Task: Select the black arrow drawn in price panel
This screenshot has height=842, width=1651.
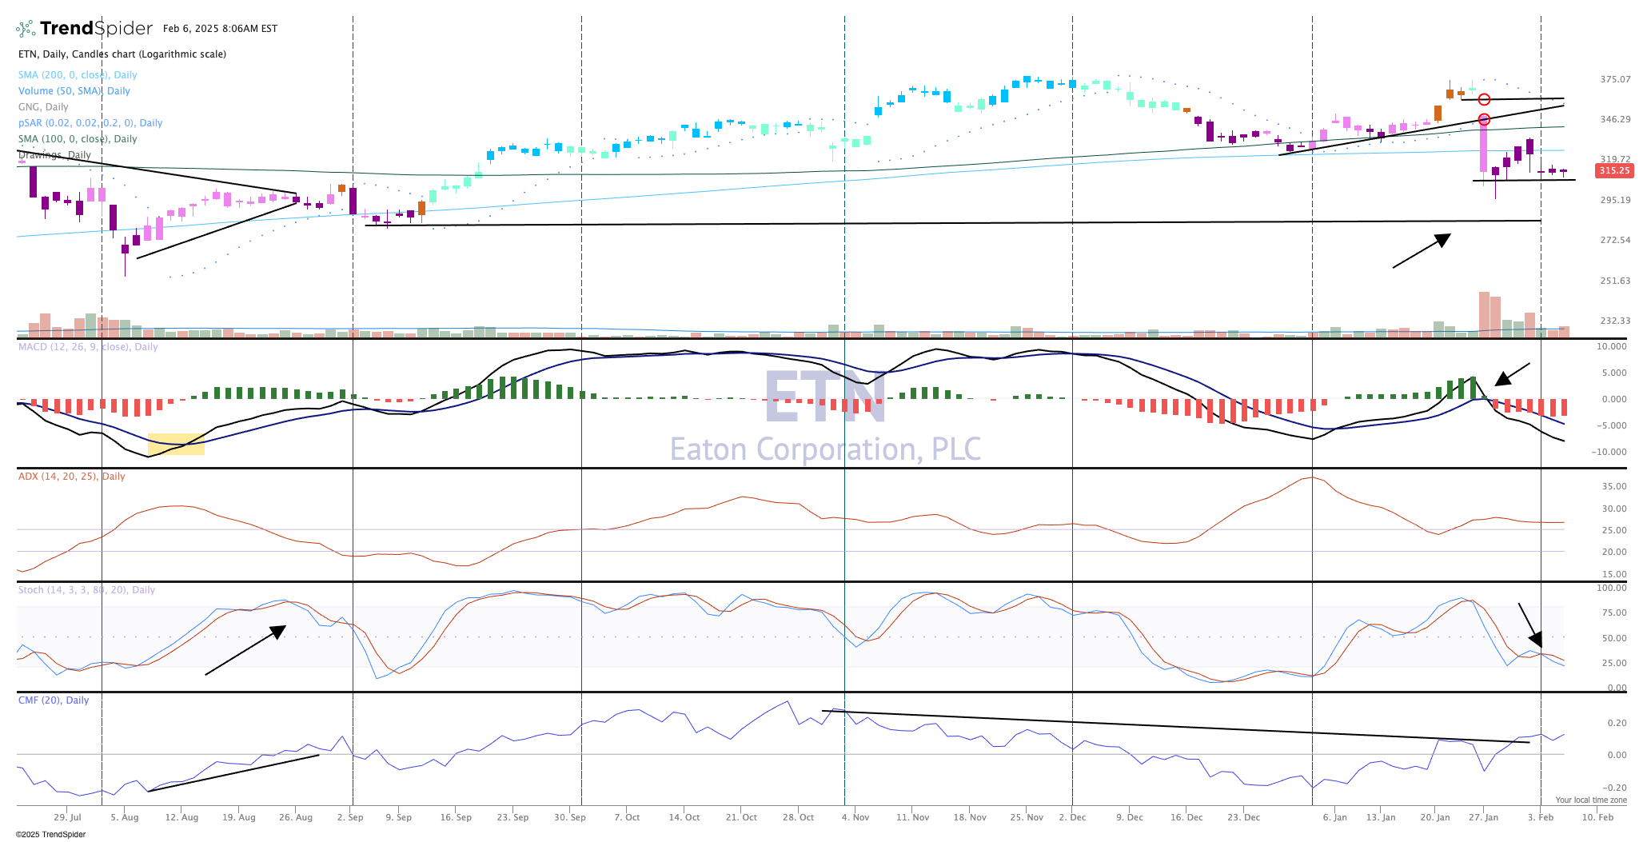Action: pyautogui.click(x=1422, y=250)
